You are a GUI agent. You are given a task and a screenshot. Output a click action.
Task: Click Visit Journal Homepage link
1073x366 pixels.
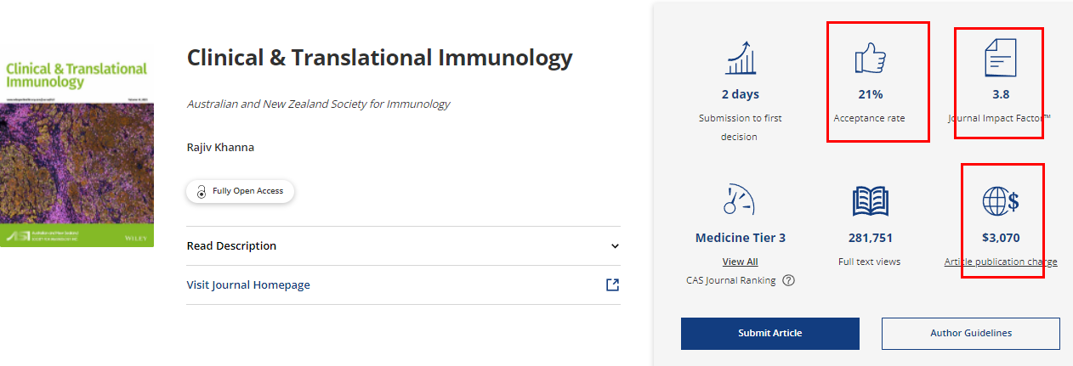tap(248, 284)
